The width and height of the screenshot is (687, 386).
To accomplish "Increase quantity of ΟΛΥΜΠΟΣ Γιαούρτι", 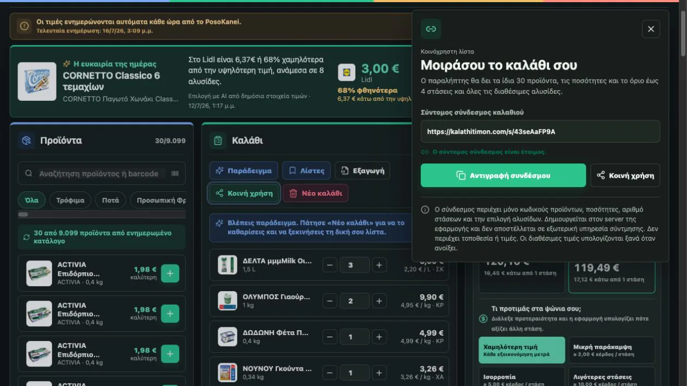I will coord(379,301).
